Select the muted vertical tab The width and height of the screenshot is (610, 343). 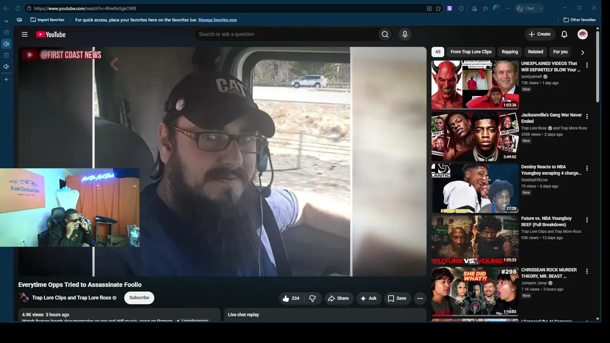point(6,67)
